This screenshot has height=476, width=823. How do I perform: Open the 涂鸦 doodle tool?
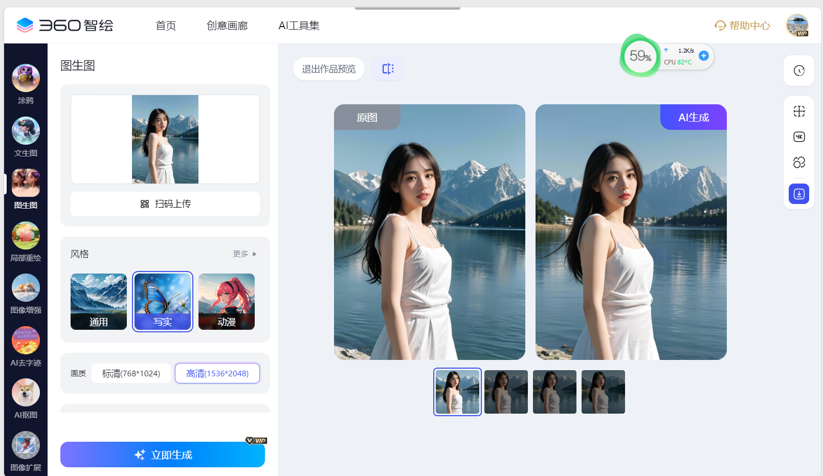click(26, 84)
